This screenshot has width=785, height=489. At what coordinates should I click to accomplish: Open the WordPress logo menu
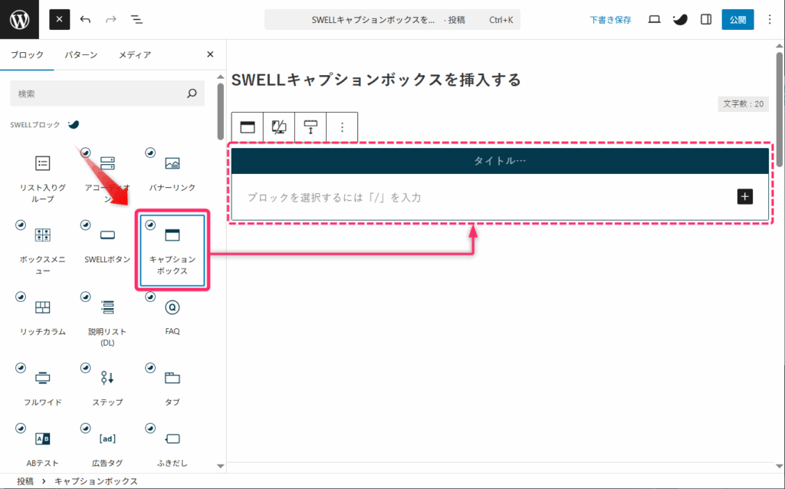[x=19, y=19]
